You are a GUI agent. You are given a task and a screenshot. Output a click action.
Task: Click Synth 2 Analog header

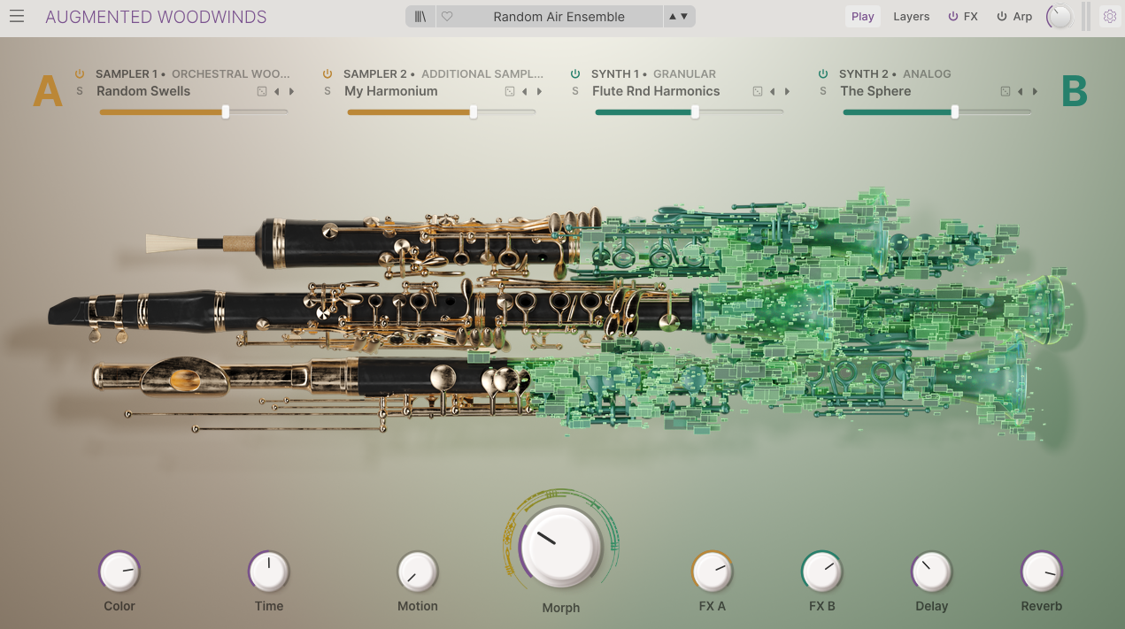[x=895, y=74]
